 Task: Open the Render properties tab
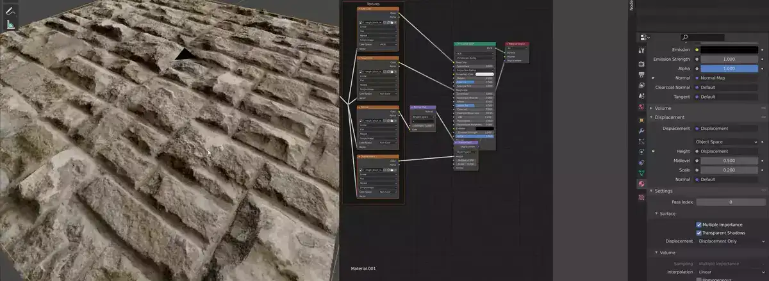click(x=641, y=63)
